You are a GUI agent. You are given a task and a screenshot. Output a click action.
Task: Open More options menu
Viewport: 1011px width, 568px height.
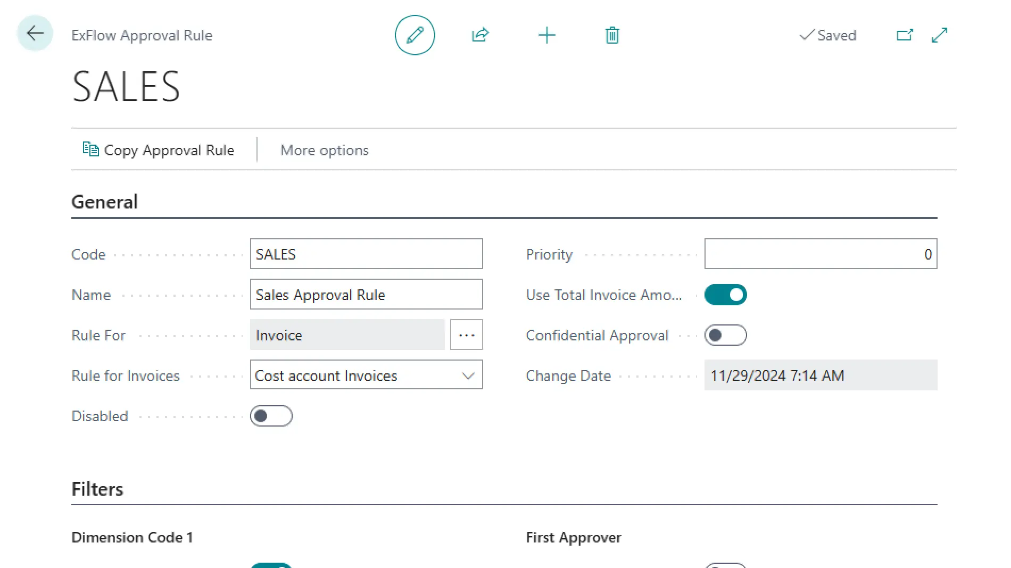(325, 150)
